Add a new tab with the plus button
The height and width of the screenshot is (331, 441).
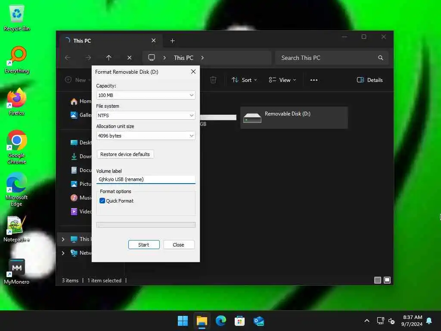tap(172, 41)
